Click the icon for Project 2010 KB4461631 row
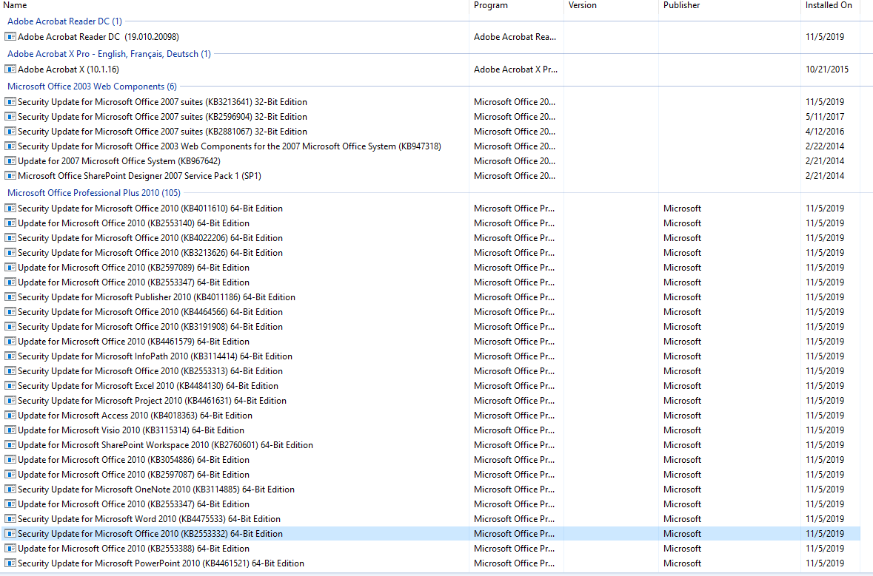Screen dimensions: 873x576 (10, 400)
